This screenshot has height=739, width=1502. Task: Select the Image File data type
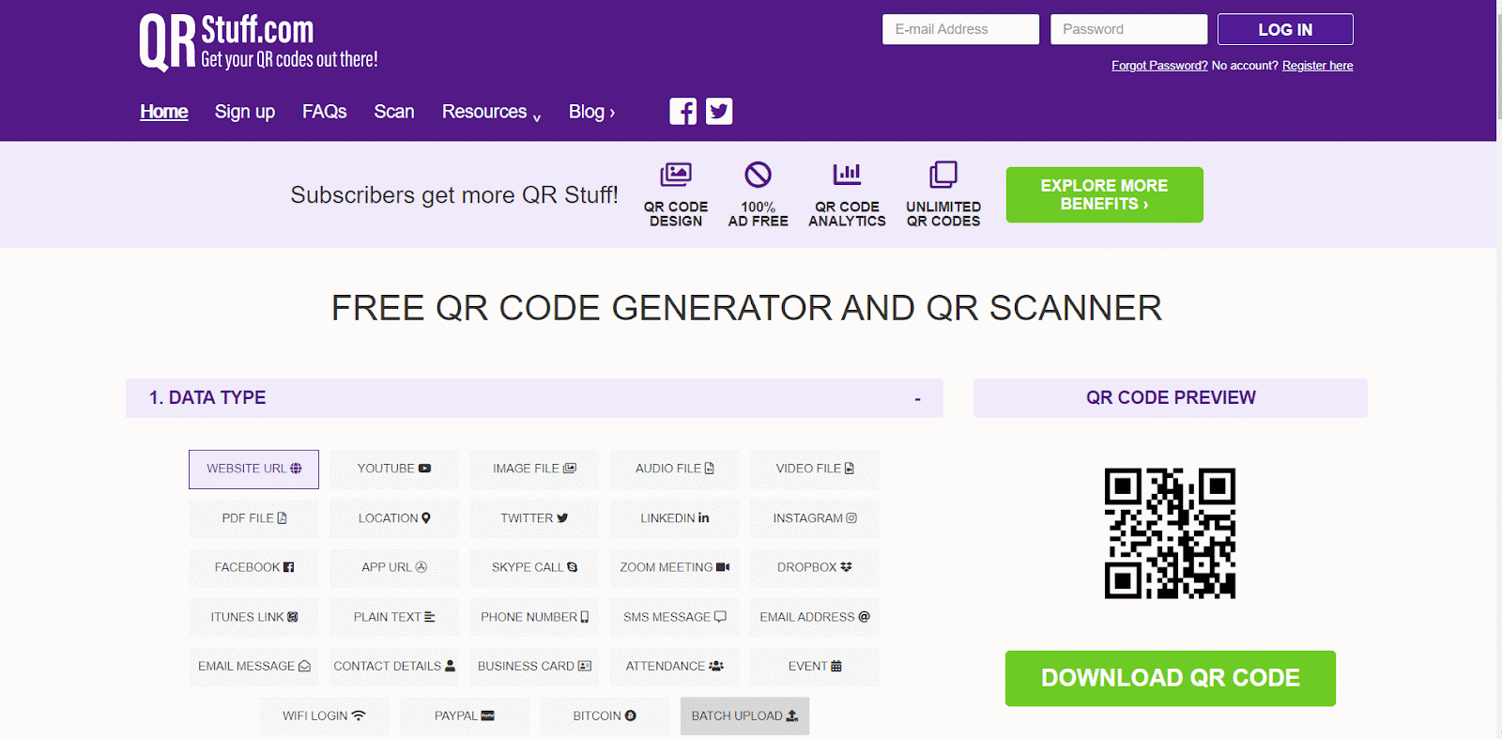click(x=534, y=470)
